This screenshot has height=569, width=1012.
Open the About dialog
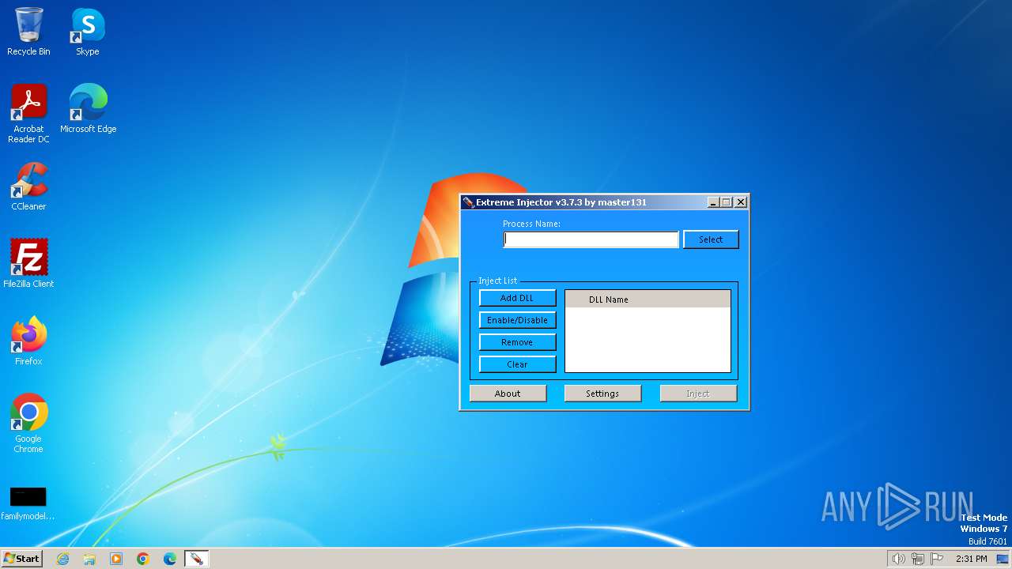point(508,394)
